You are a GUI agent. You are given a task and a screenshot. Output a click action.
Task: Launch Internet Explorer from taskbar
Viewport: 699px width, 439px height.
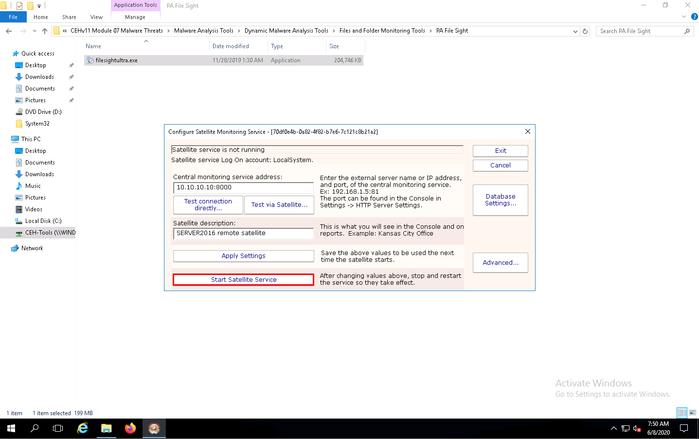pos(83,428)
